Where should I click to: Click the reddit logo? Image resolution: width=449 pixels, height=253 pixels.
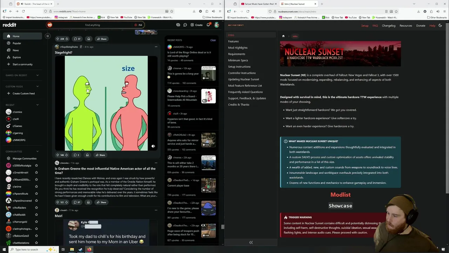pyautogui.click(x=9, y=25)
